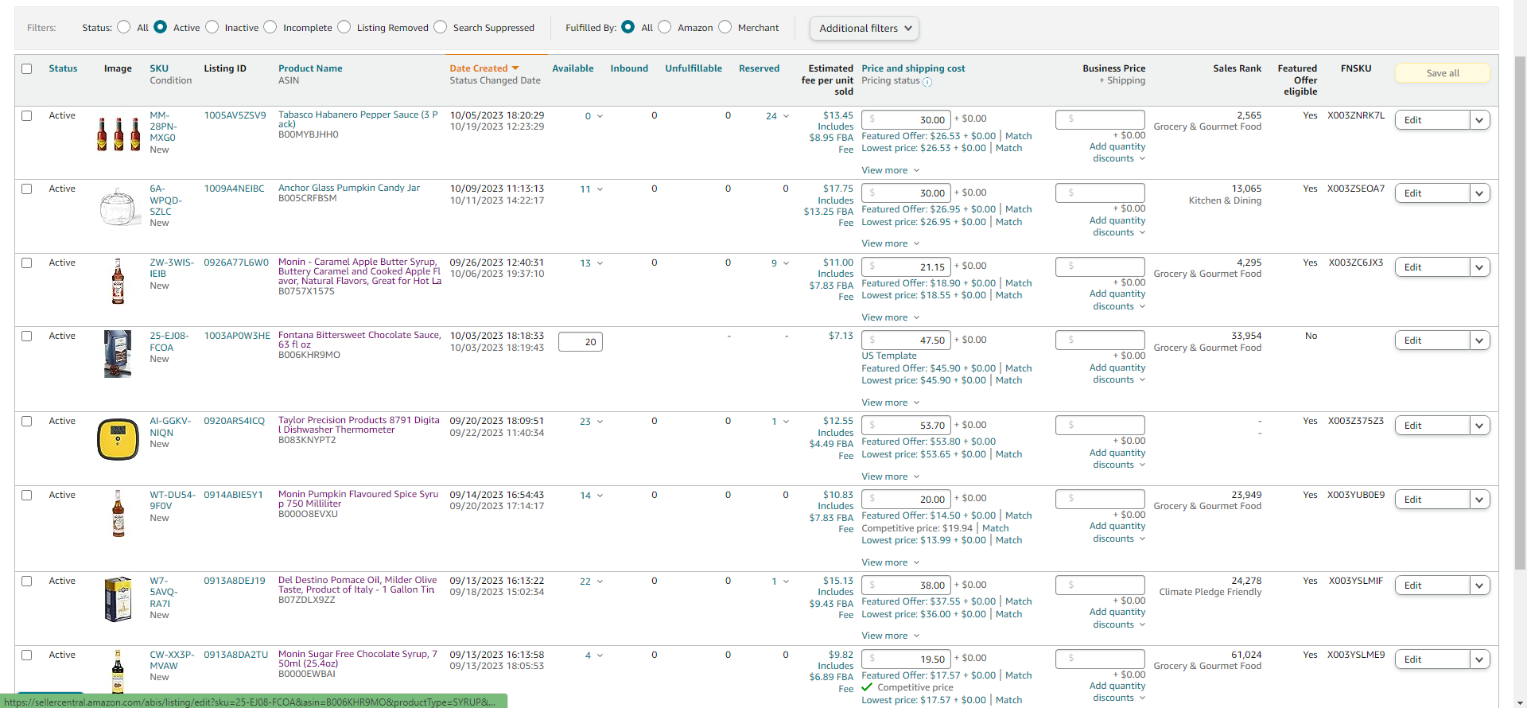Open Tabasco Habanero Pepper Sauce product image
This screenshot has height=708, width=1527.
coord(119,134)
